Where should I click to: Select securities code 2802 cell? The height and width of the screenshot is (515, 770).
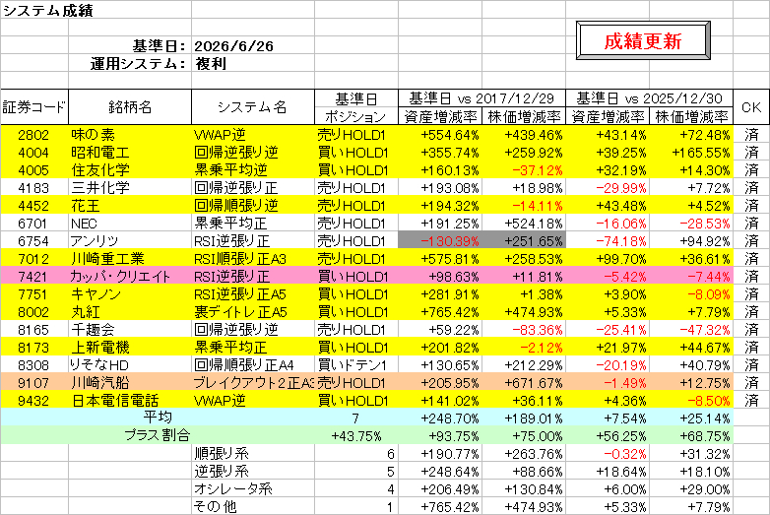34,135
